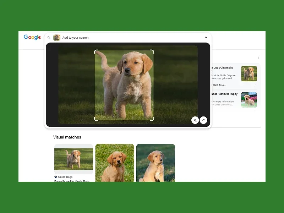The width and height of the screenshot is (284, 213).
Task: Grab the bottom-left crop corner handle
Action: [x=96, y=119]
